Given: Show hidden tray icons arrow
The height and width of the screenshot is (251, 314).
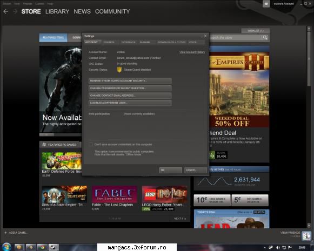Looking at the screenshot, I should click(x=265, y=248).
